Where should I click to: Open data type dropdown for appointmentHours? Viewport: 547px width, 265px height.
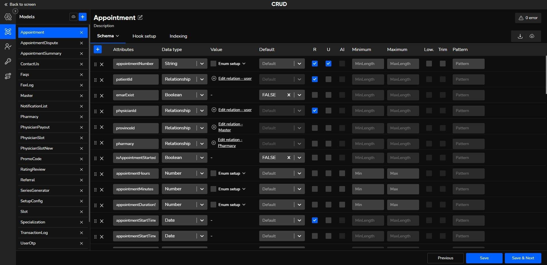[x=185, y=173]
